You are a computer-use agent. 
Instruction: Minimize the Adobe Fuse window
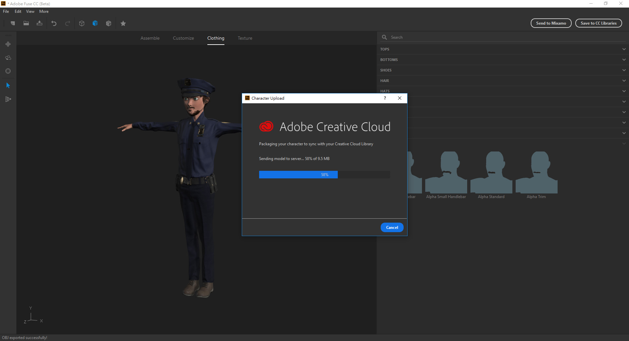[x=591, y=4]
